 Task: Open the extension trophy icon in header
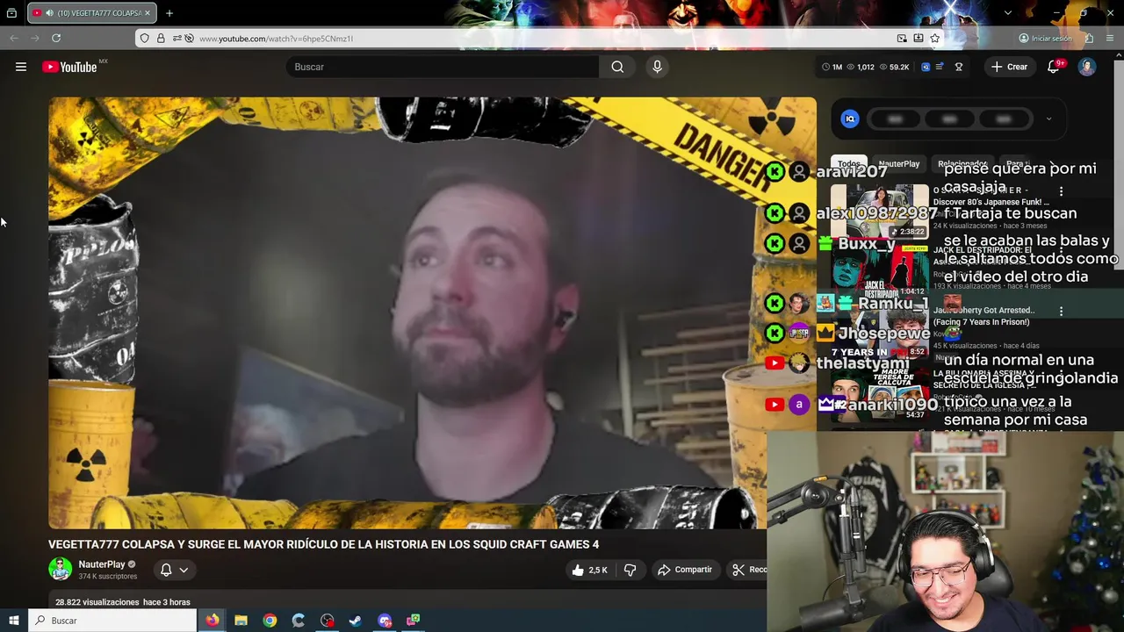coord(959,67)
